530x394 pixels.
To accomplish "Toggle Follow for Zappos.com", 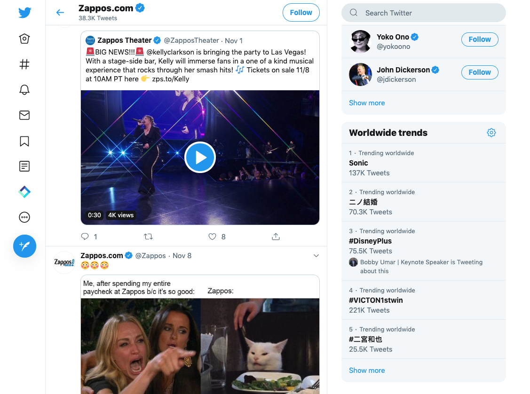I will pyautogui.click(x=301, y=12).
